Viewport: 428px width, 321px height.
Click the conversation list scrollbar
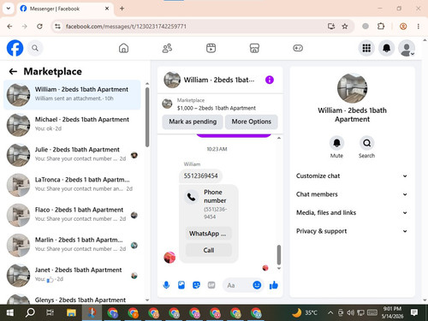pyautogui.click(x=147, y=117)
